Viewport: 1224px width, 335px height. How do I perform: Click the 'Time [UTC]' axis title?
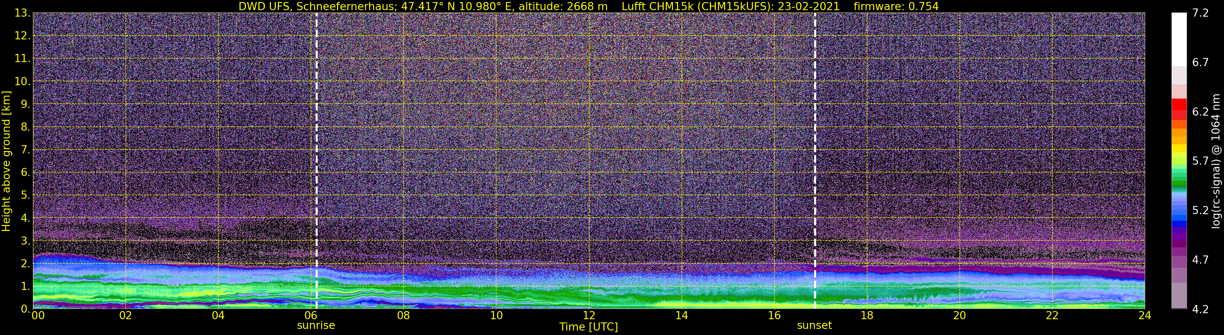[x=589, y=327]
